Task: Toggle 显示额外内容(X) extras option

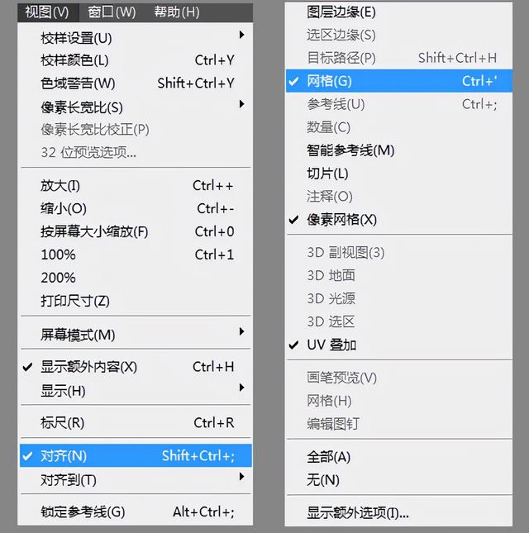Action: tap(136, 367)
